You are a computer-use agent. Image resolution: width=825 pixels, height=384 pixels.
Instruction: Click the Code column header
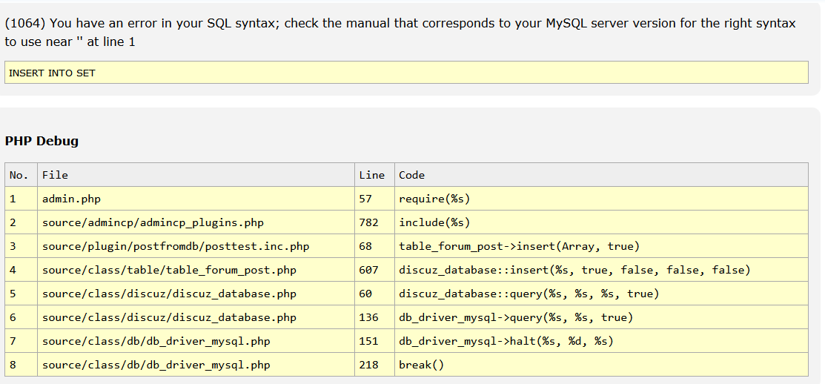411,175
